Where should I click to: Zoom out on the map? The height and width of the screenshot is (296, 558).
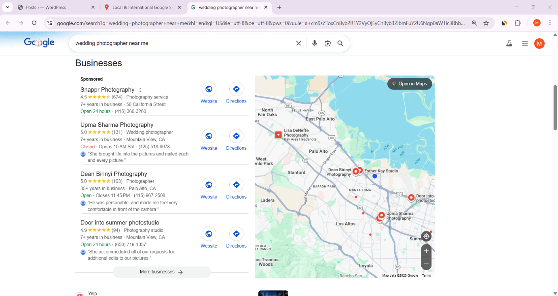point(426,264)
